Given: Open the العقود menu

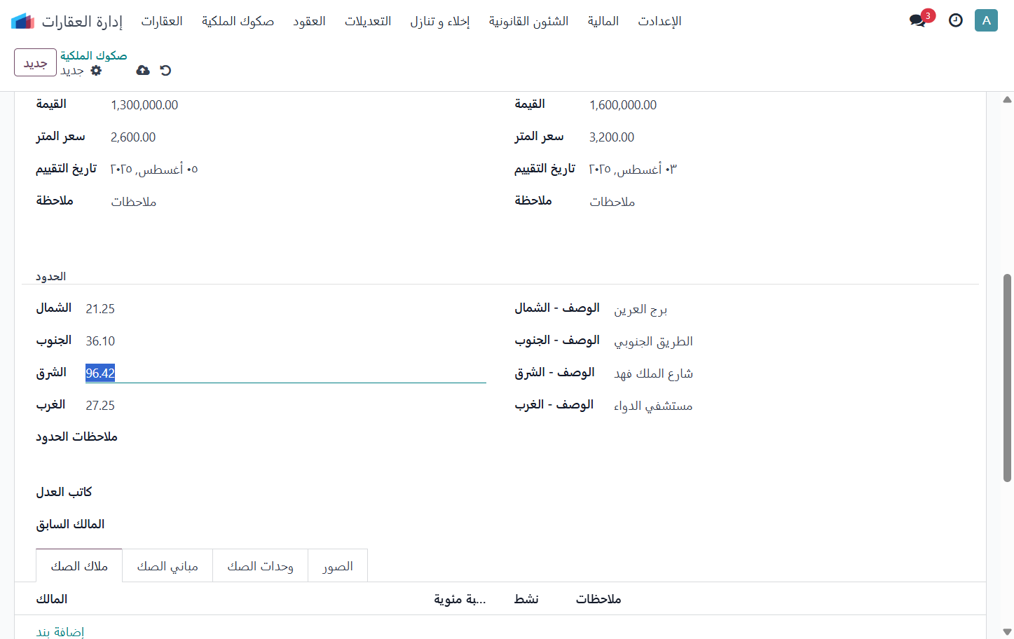Looking at the screenshot, I should click(309, 21).
